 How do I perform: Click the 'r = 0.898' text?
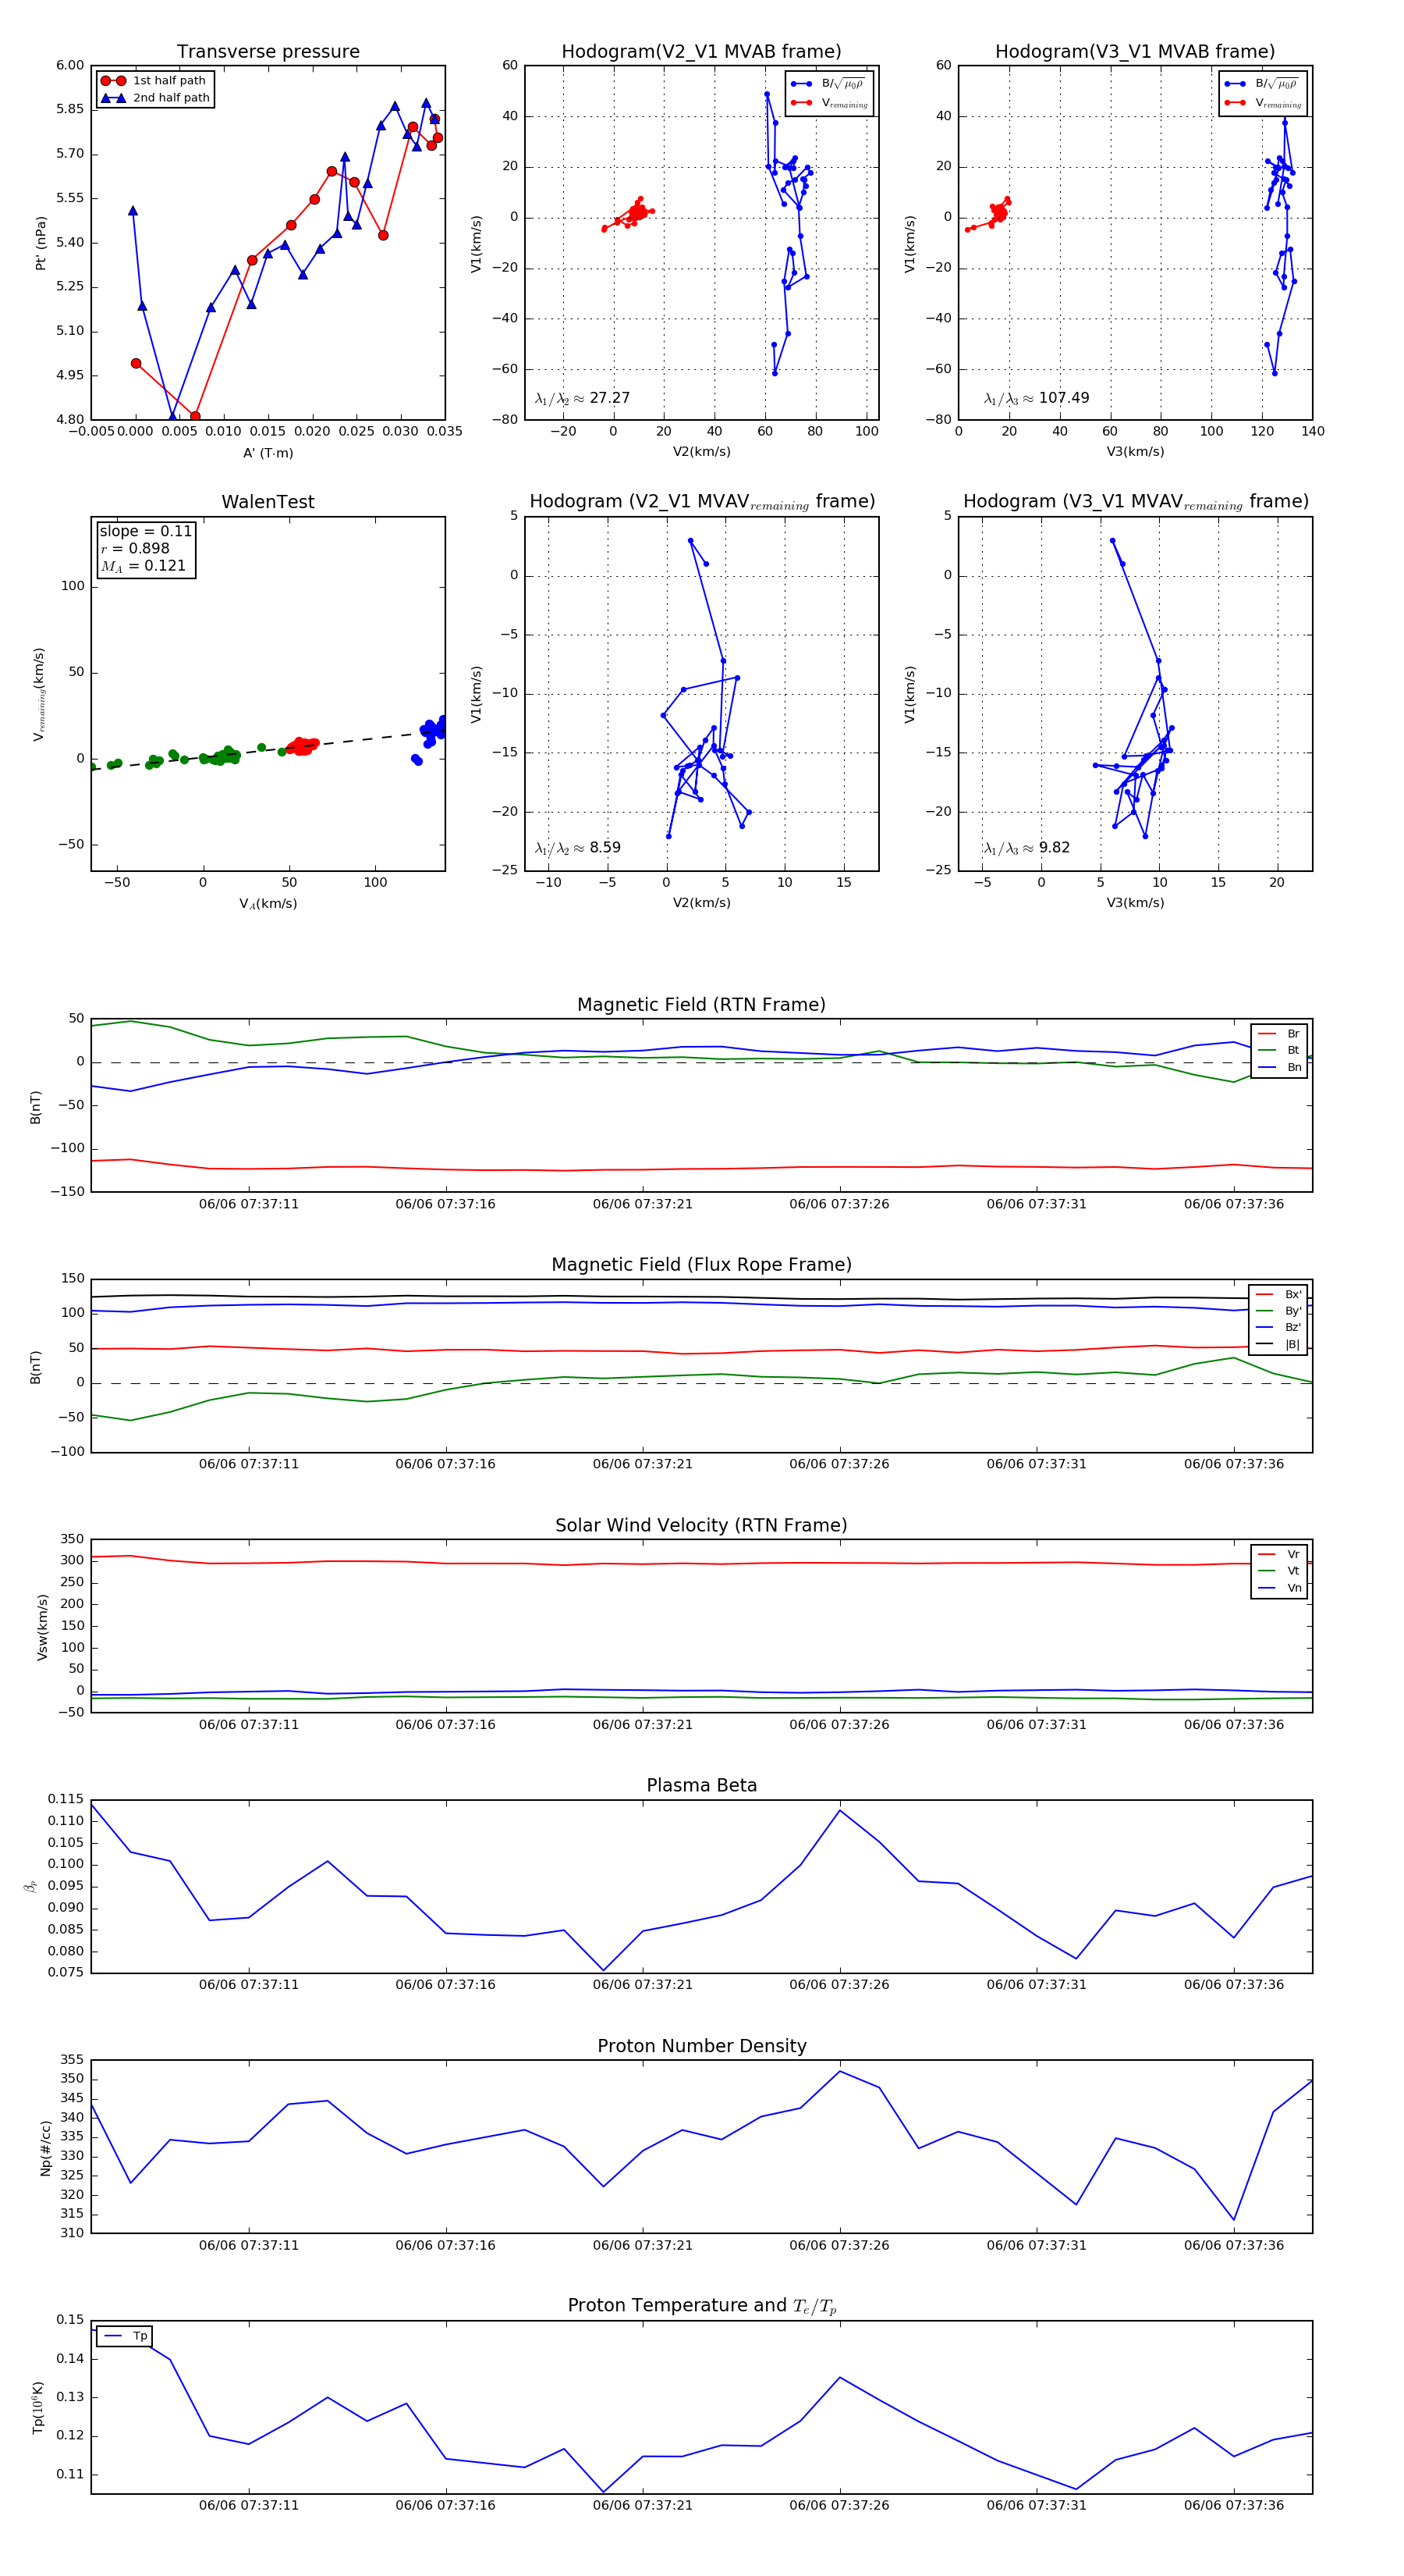(134, 548)
